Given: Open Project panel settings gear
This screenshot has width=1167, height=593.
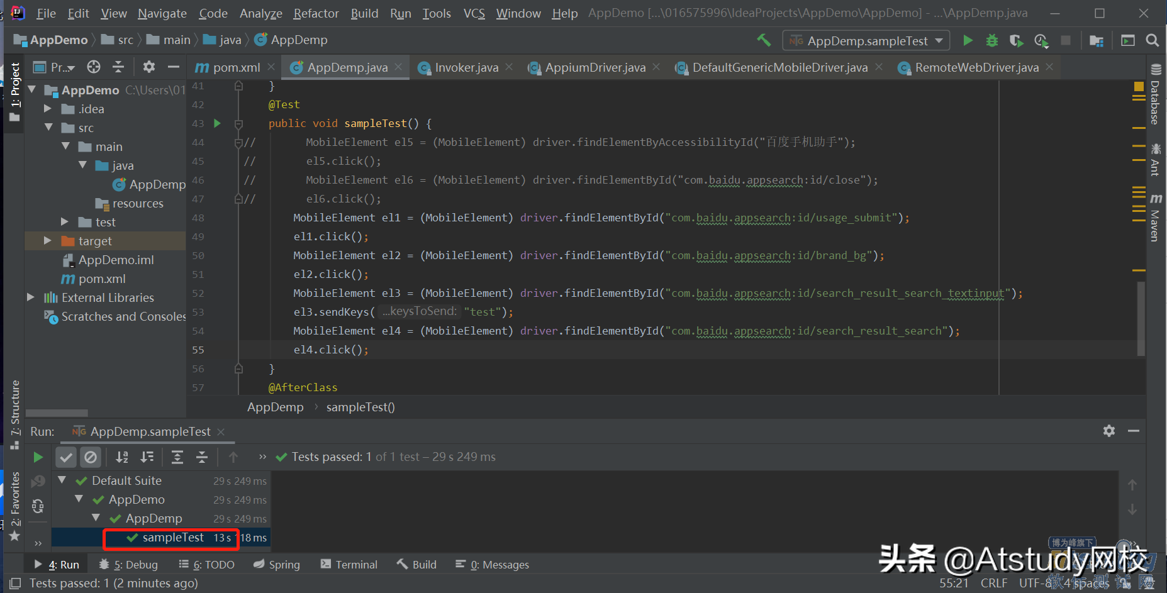Looking at the screenshot, I should [148, 67].
